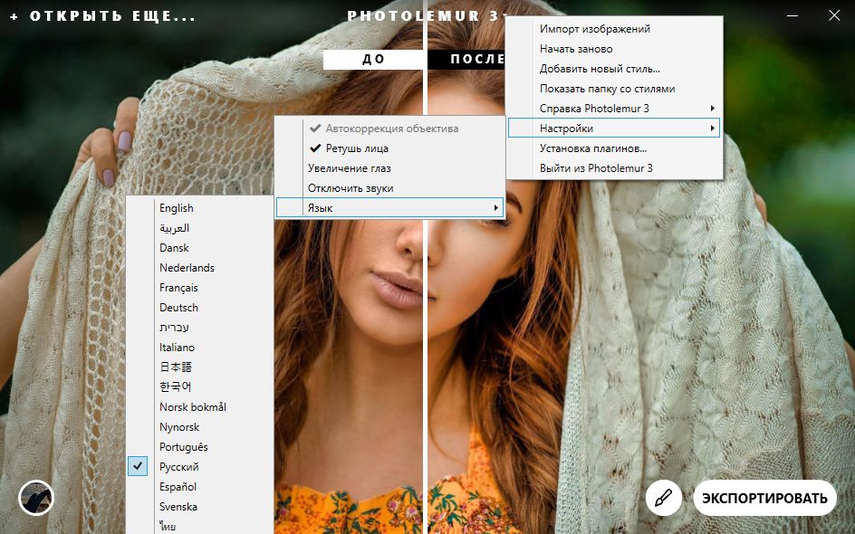Viewport: 855px width, 534px height.
Task: Click ОТКРЫТЬ ЕЩЕ to open more photos
Action: click(x=102, y=16)
